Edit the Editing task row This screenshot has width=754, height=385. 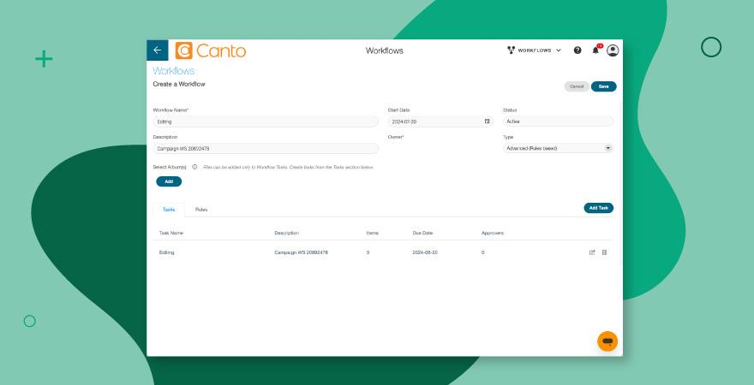592,252
